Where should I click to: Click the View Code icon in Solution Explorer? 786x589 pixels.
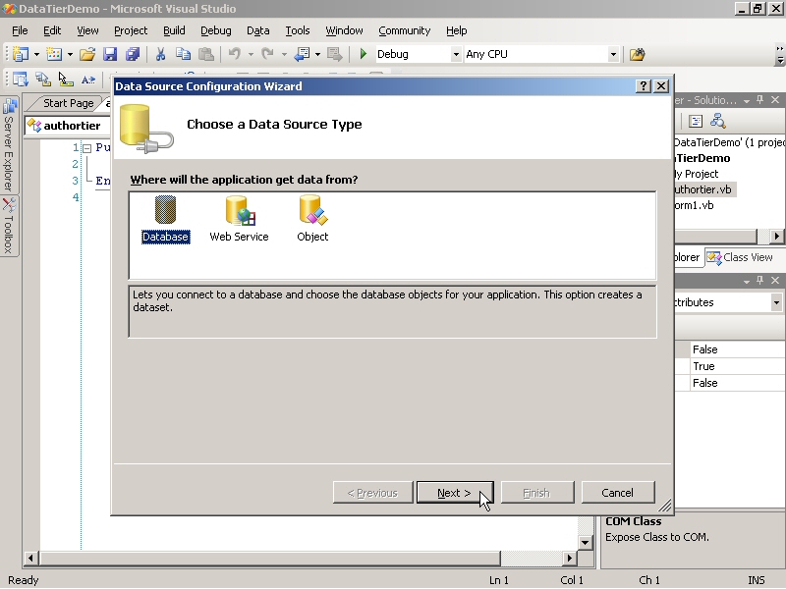(x=696, y=121)
